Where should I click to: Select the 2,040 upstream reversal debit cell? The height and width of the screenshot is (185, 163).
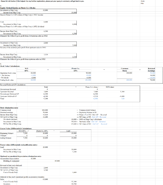[x=46, y=43]
